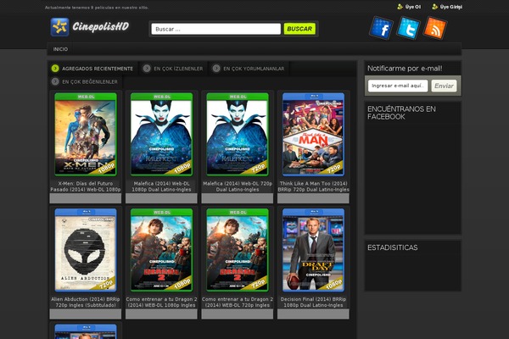Open the Dragon 2 720p poster thumbnail
The image size is (509, 339).
point(238,250)
